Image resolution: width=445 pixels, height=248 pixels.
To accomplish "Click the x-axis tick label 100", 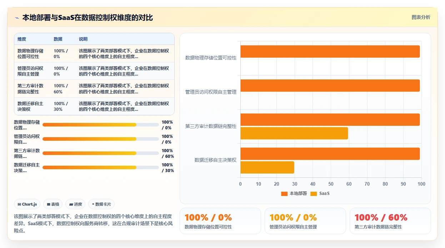I will [421, 184].
